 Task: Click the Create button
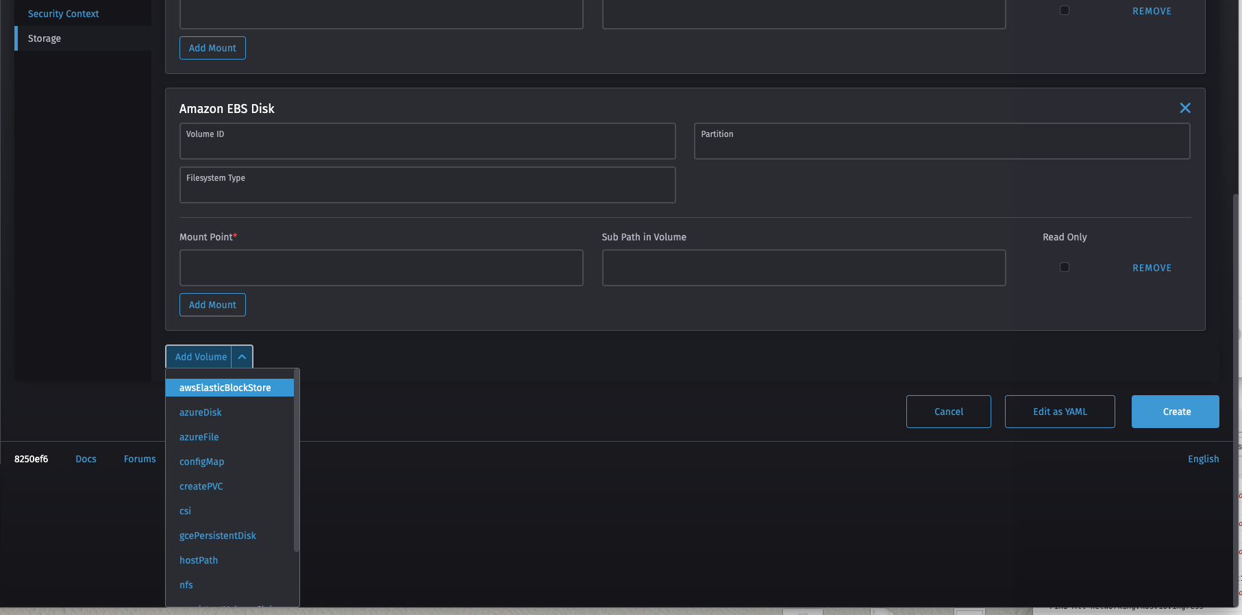pyautogui.click(x=1176, y=412)
